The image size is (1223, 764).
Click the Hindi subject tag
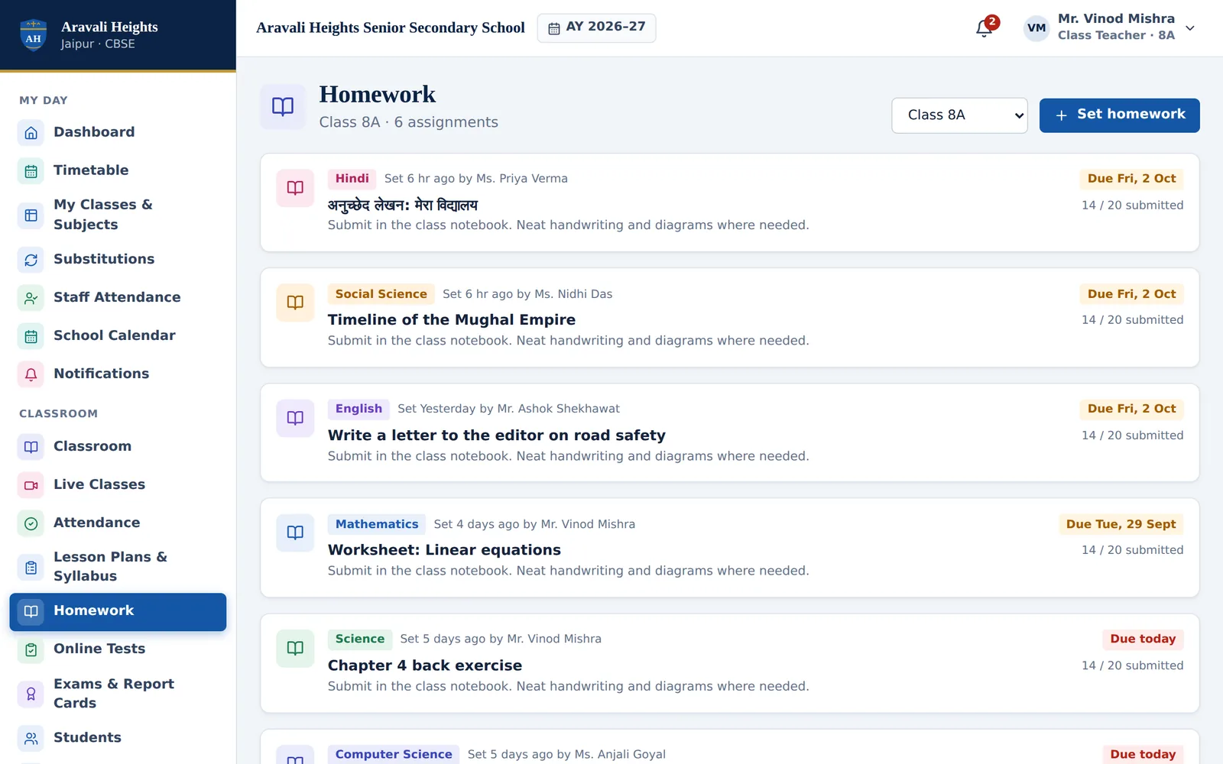352,179
